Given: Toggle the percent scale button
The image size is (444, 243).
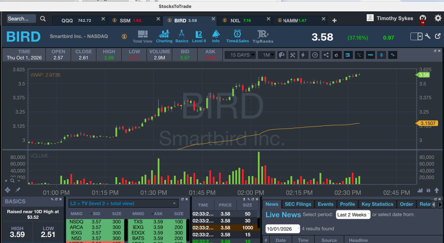Looking at the screenshot, I should 359,55.
